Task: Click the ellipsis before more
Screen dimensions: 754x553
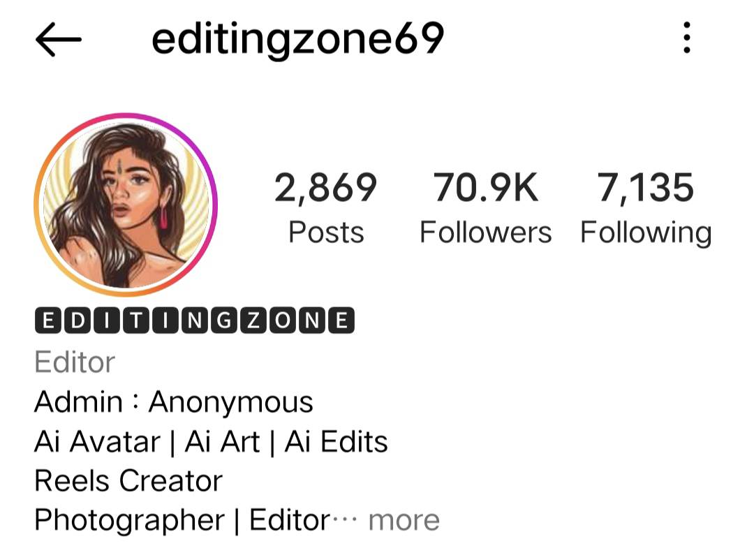Action: 345,519
